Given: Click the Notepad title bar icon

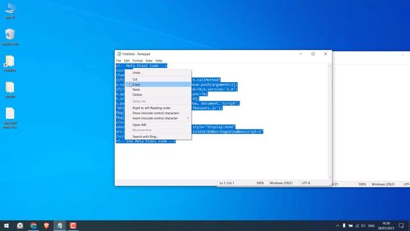Looking at the screenshot, I should pos(119,54).
